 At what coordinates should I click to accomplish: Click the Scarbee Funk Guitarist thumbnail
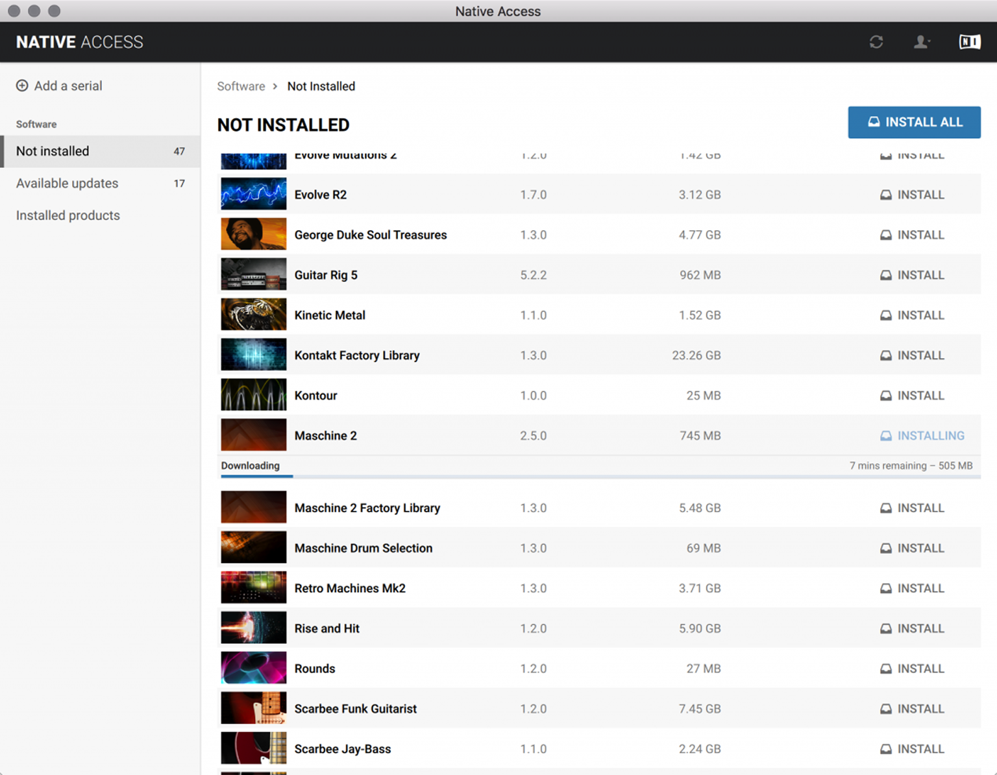point(253,708)
